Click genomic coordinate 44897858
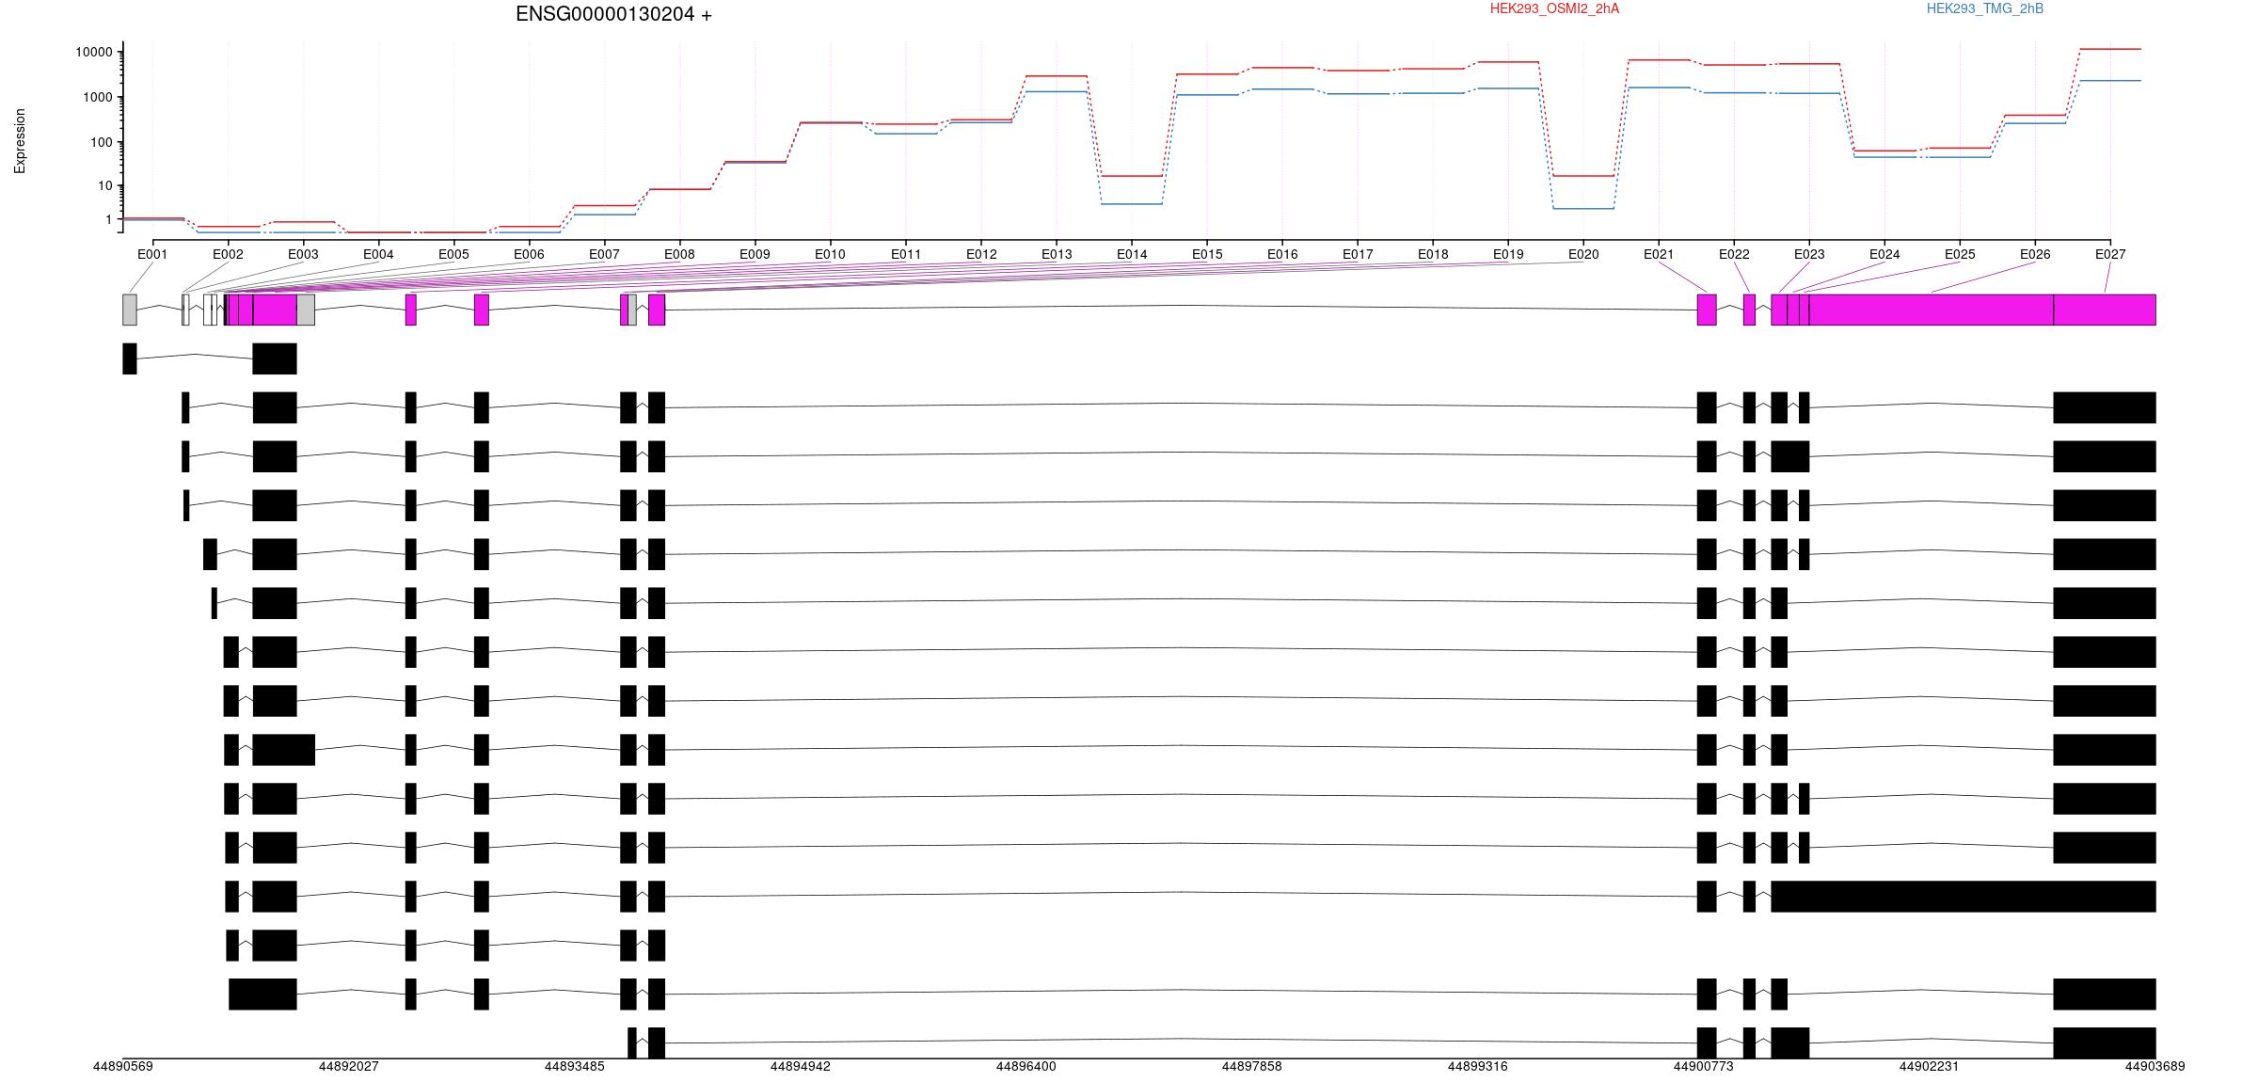This screenshot has height=1082, width=2258. [1252, 1066]
